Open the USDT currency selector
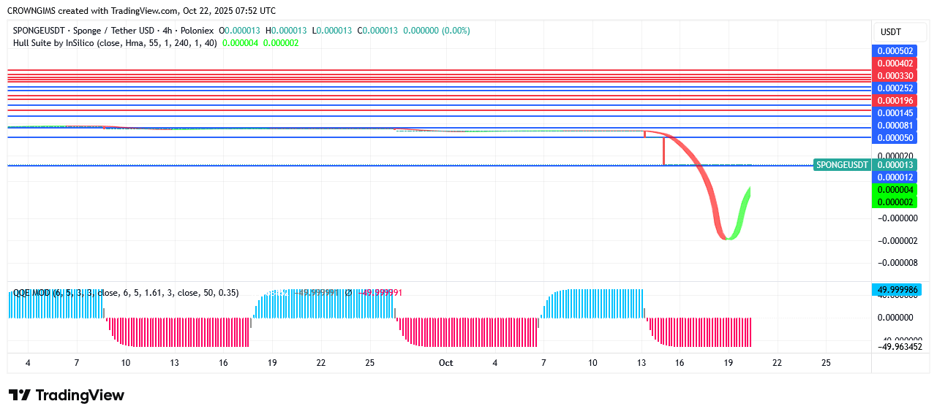This screenshot has width=937, height=417. pos(890,32)
